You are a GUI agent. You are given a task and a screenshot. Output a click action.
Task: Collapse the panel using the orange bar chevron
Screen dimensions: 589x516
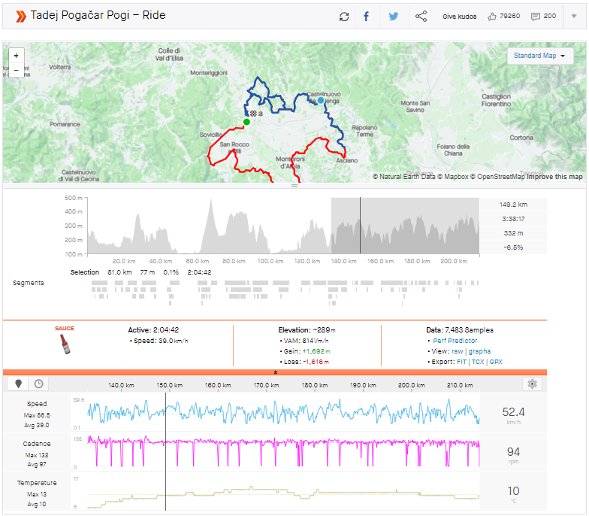[x=275, y=372]
